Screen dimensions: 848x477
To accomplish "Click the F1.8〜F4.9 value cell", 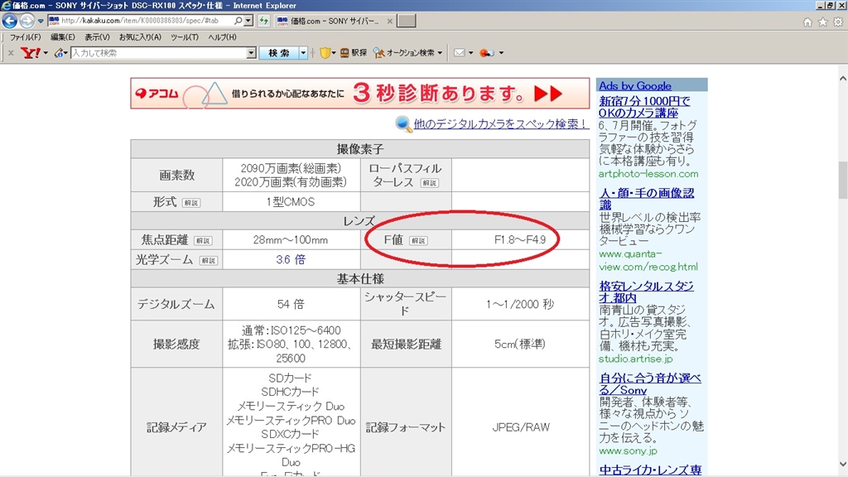I will 520,239.
